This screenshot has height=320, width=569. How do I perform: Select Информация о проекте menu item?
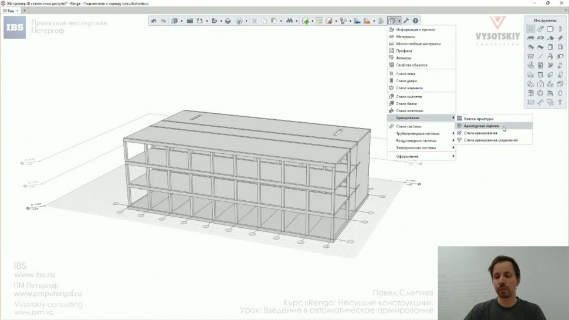415,29
